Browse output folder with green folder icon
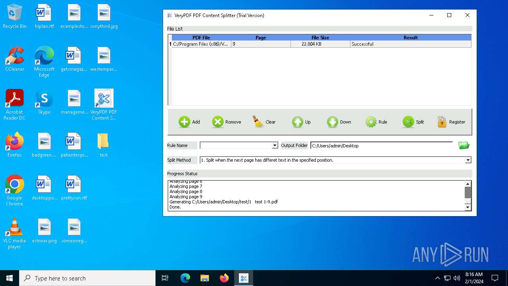This screenshot has height=286, width=508. point(464,145)
